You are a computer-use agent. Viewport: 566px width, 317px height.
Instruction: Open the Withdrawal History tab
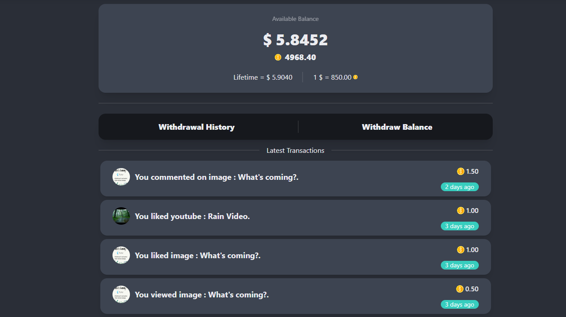196,127
